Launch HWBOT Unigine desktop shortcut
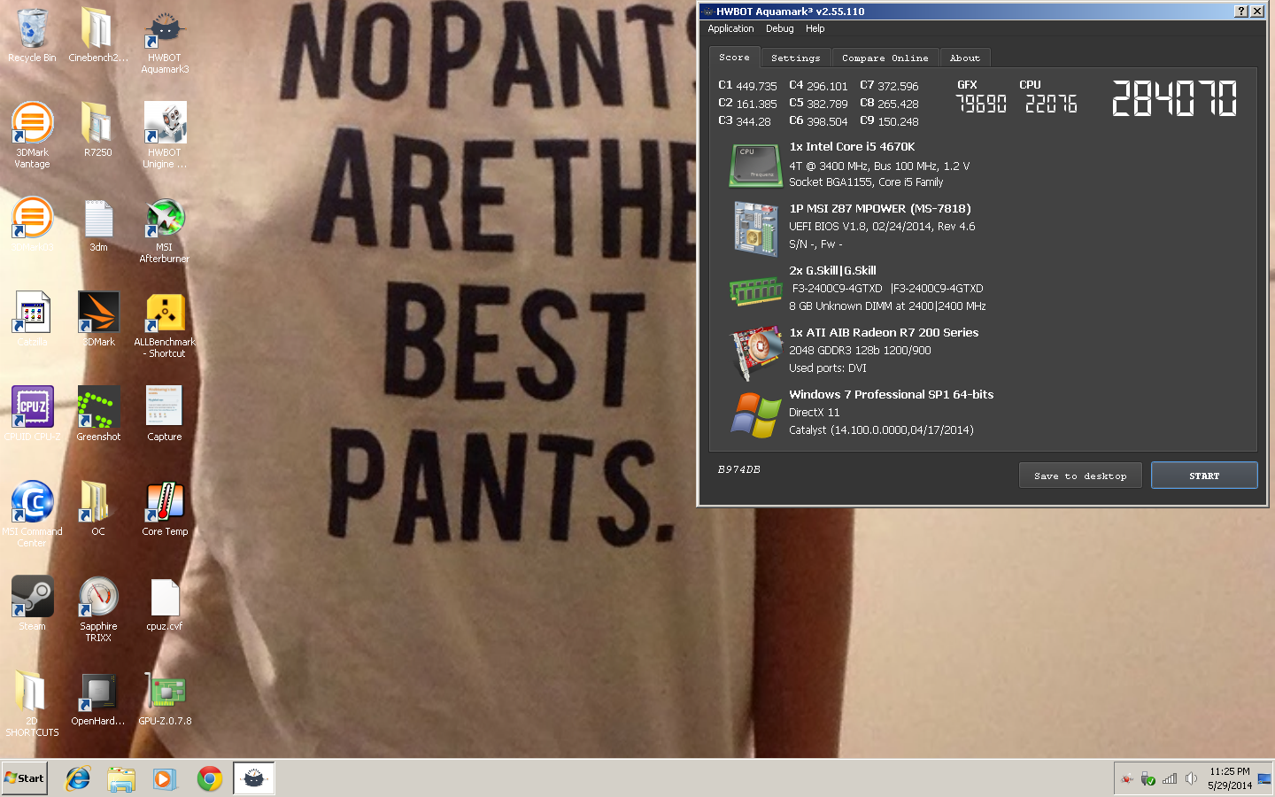The image size is (1275, 797). 165,135
